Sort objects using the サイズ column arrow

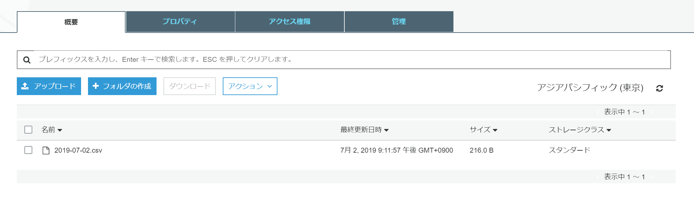pyautogui.click(x=495, y=130)
